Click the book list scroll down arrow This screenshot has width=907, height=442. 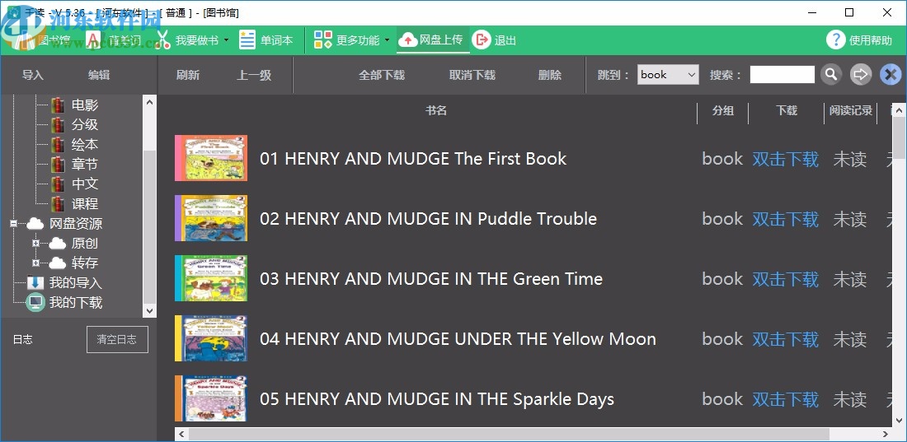pos(900,421)
